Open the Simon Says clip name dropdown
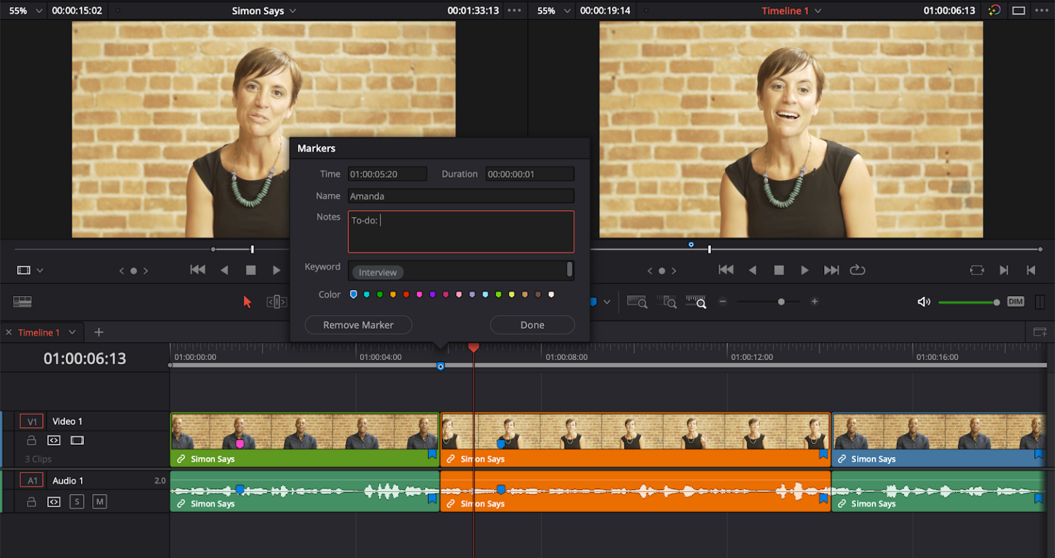Viewport: 1055px width, 558px height. pyautogui.click(x=264, y=10)
